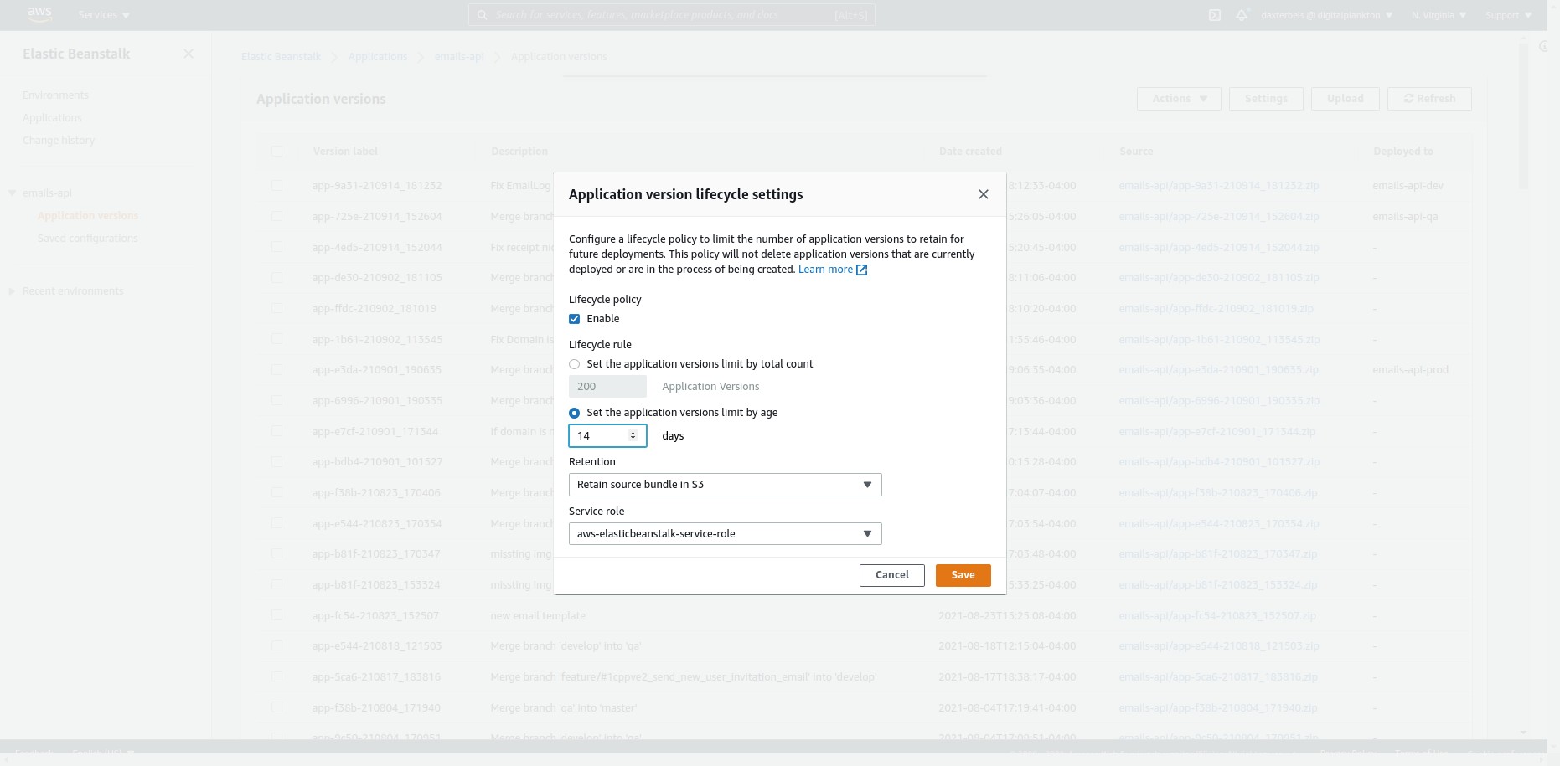
Task: Click Elastic Beanstalk breadcrumb
Action: pos(281,57)
